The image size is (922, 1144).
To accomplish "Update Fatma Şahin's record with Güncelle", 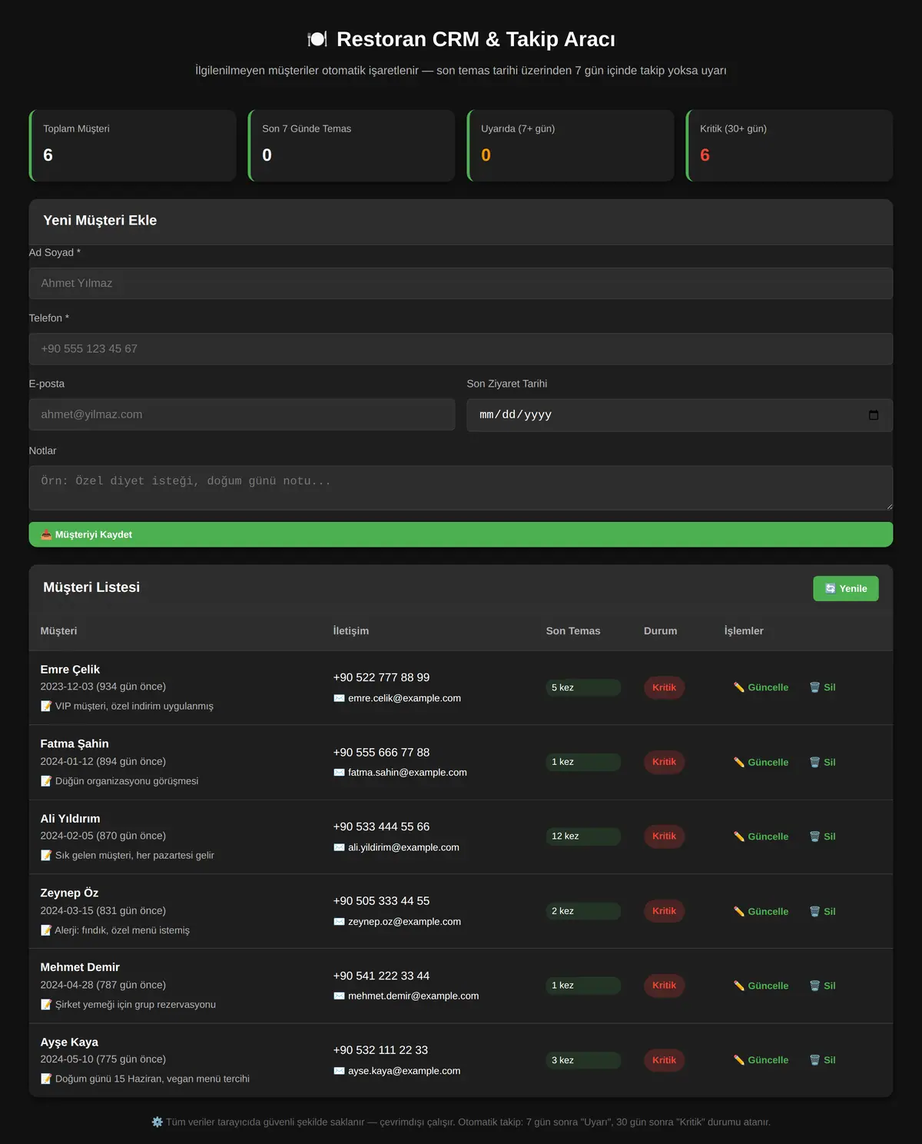I will click(x=761, y=762).
